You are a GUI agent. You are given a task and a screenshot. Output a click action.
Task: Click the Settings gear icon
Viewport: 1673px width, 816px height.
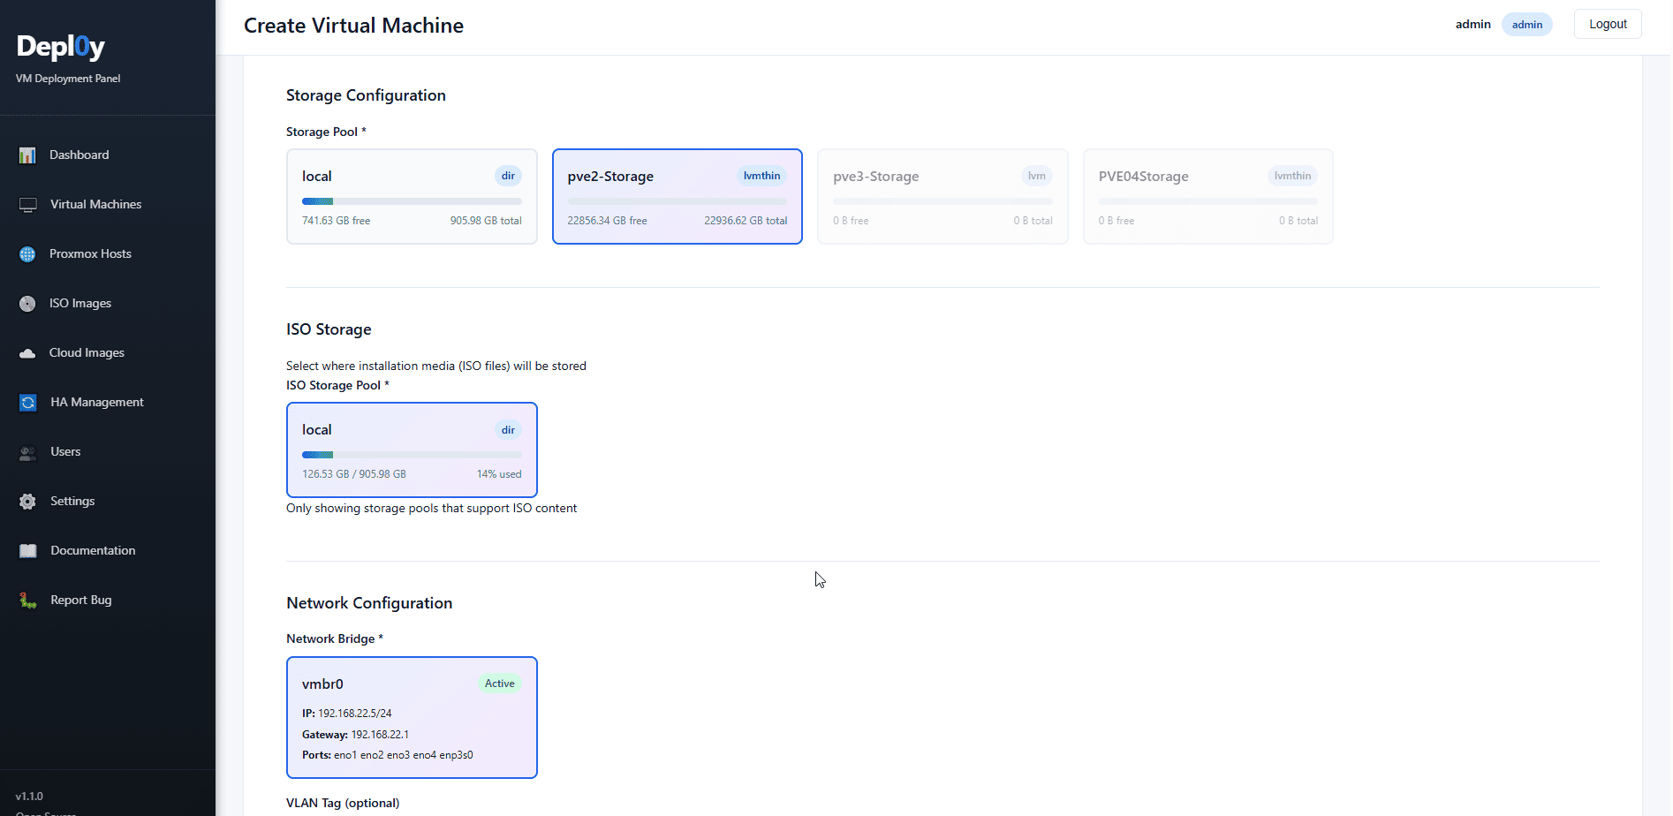tap(28, 502)
